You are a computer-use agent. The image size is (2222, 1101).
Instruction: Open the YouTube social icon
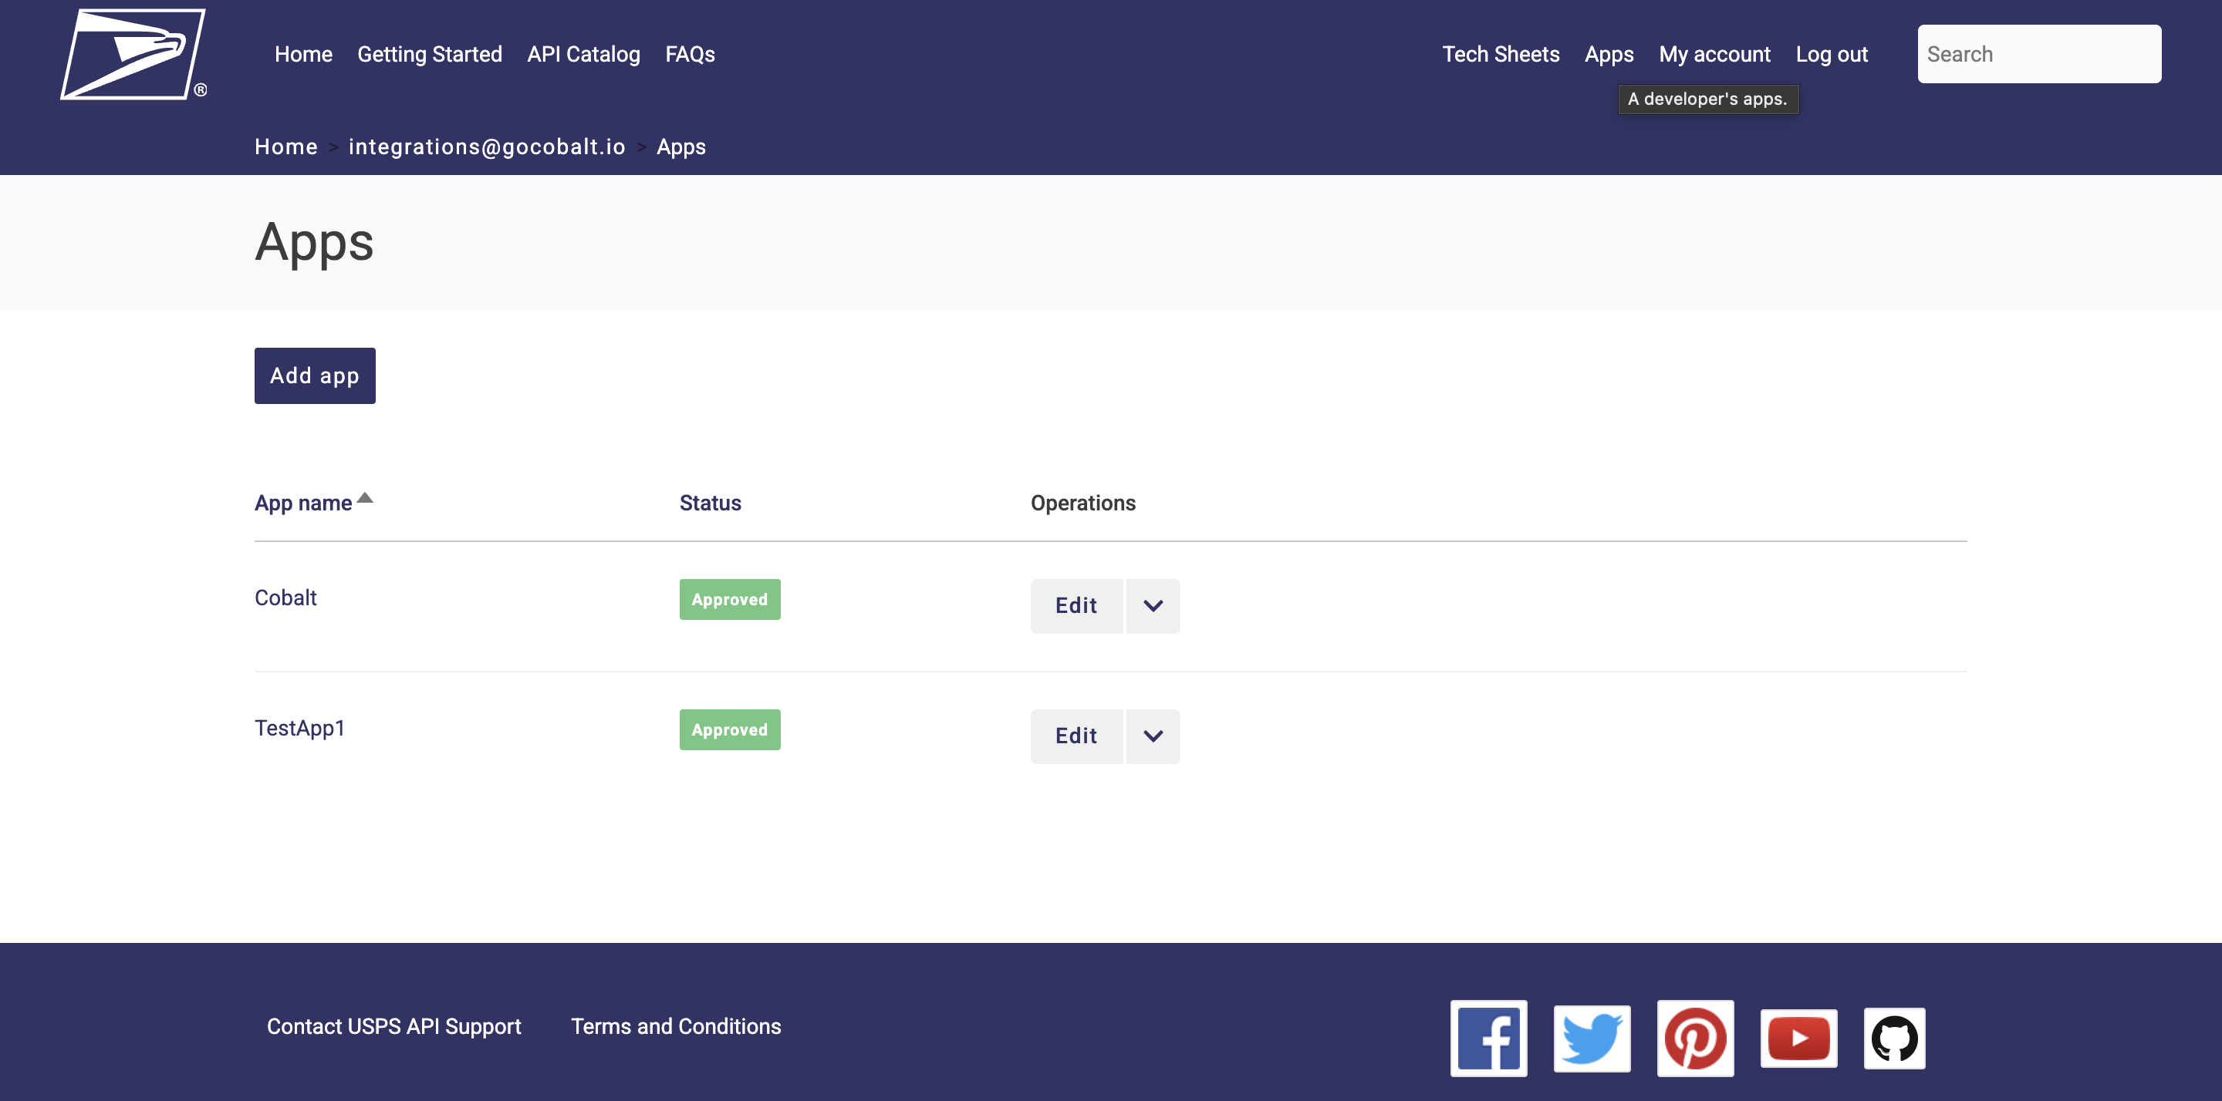pos(1798,1038)
